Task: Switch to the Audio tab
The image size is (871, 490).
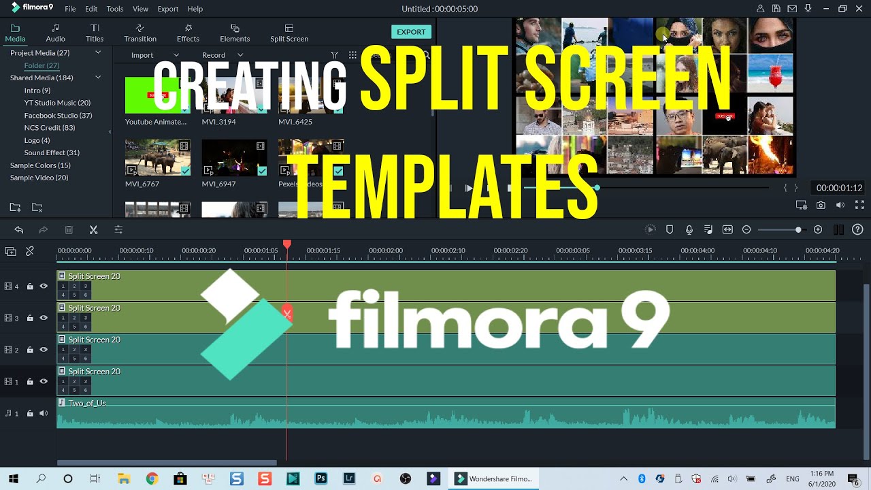Action: [x=55, y=33]
